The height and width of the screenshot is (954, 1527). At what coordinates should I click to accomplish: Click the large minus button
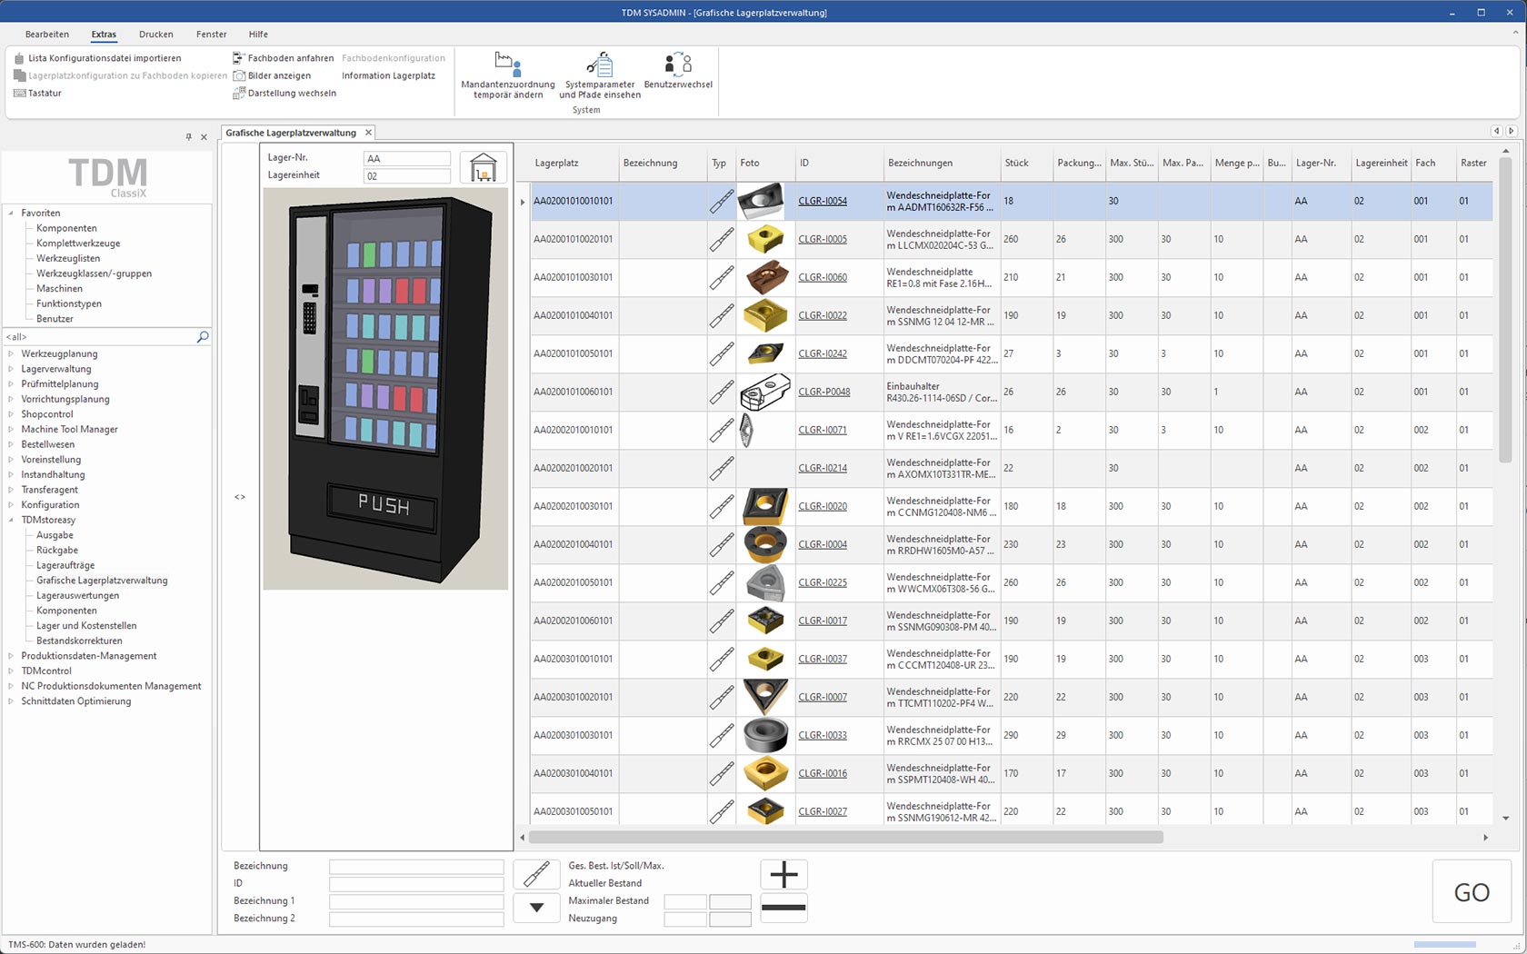783,907
